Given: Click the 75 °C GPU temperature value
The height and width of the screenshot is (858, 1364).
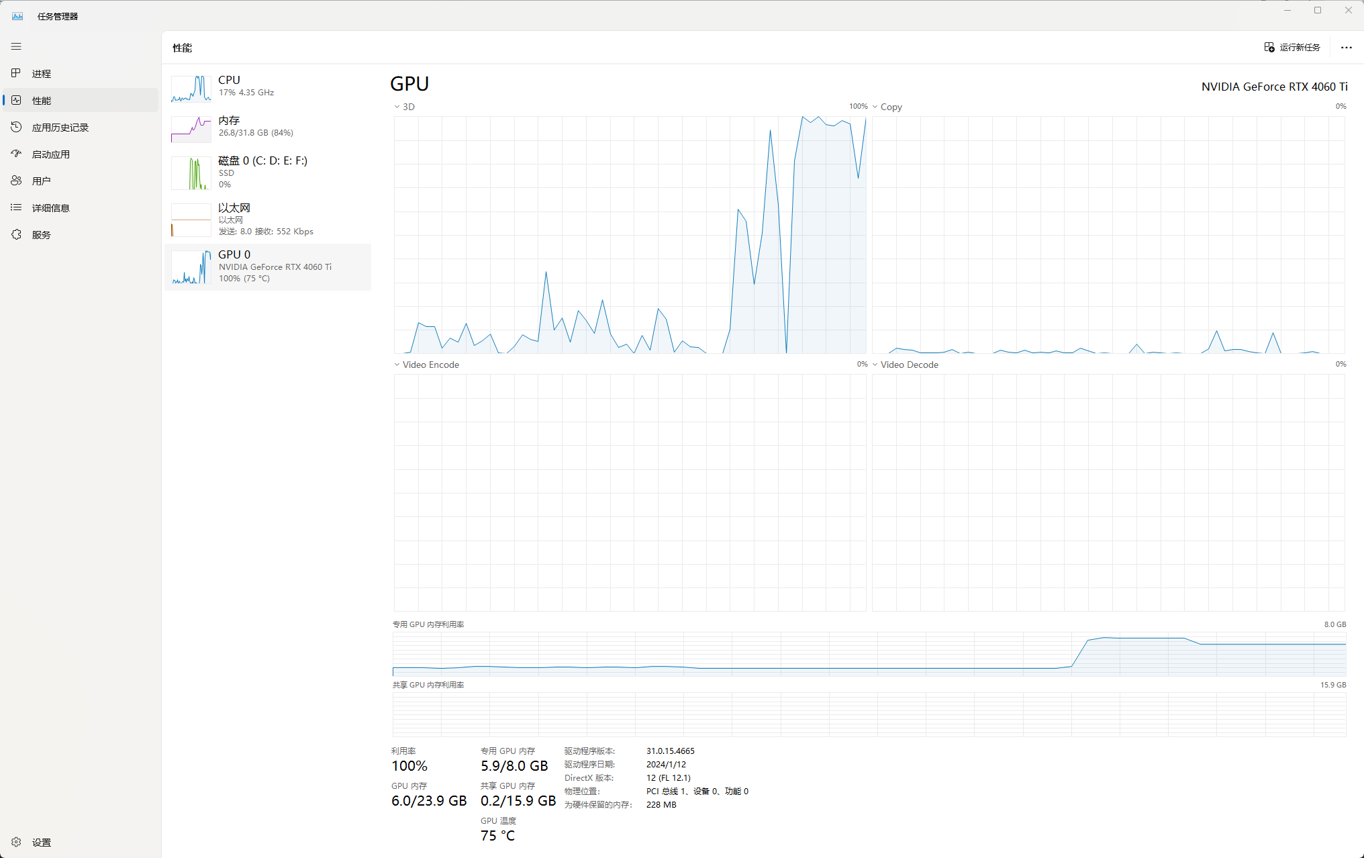Looking at the screenshot, I should (497, 836).
